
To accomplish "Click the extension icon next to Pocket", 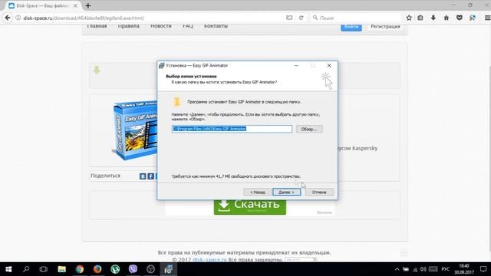I will (473, 18).
